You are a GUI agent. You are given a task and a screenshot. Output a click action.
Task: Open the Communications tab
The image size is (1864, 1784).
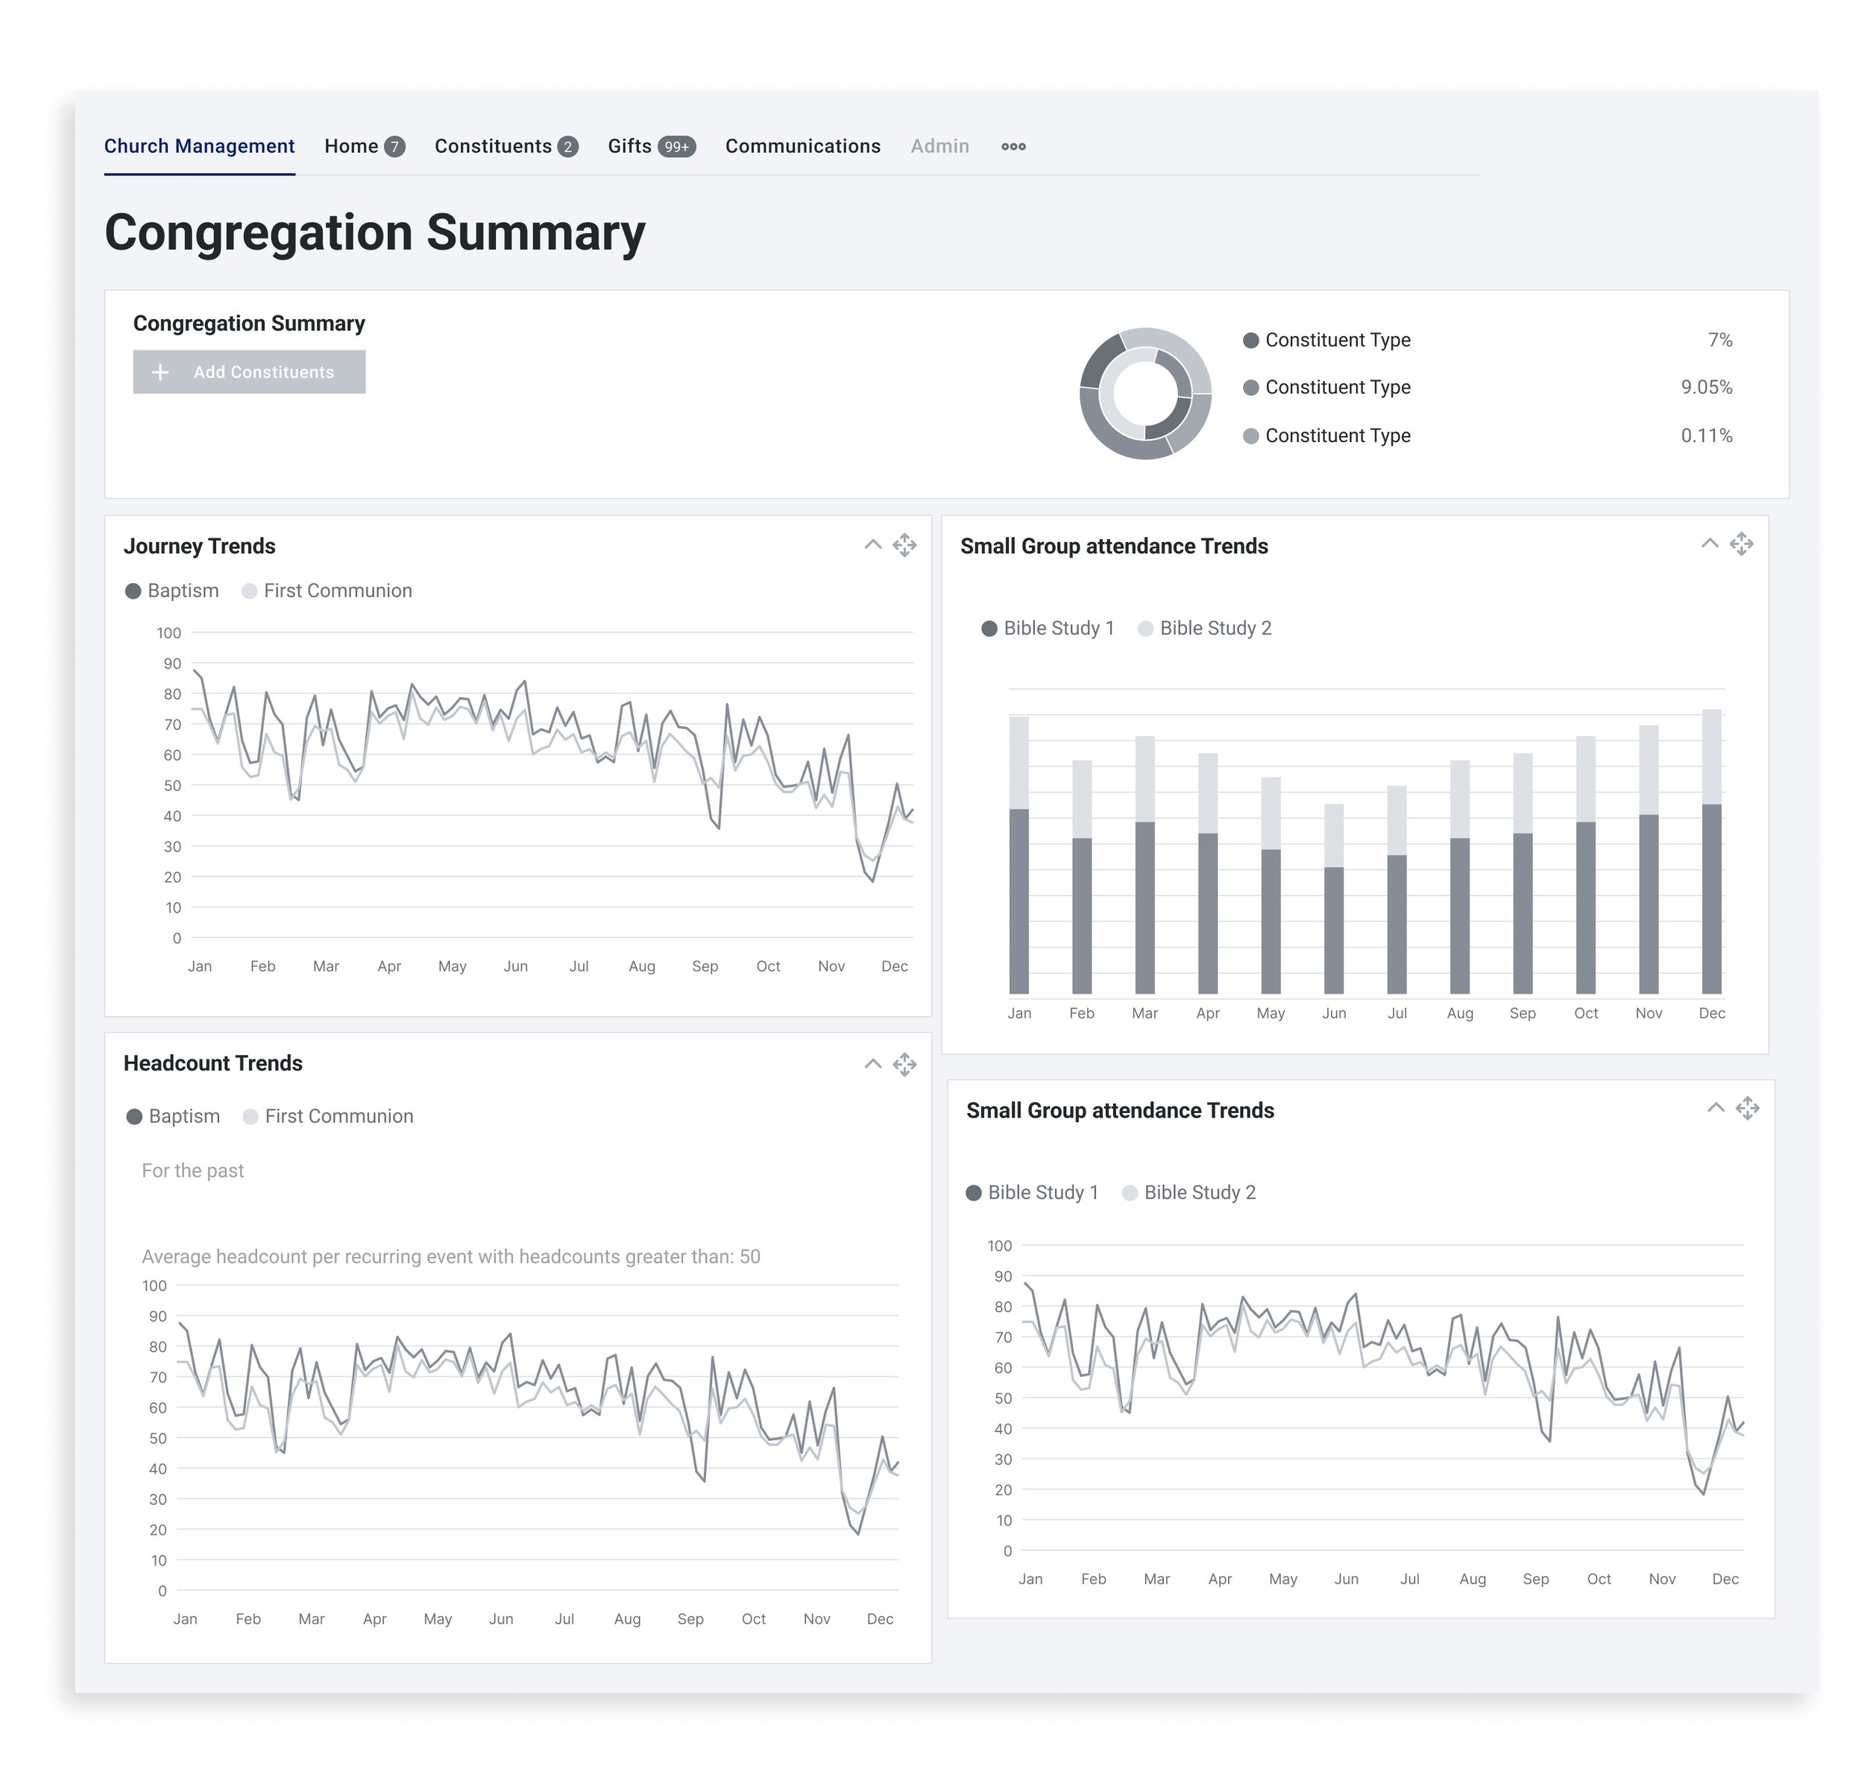coord(803,146)
